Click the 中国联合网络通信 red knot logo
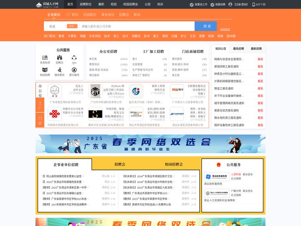Image resolution: width=301 pixels, height=226 pixels. (54, 114)
